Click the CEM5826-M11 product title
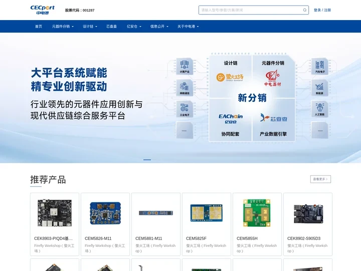 pos(98,238)
